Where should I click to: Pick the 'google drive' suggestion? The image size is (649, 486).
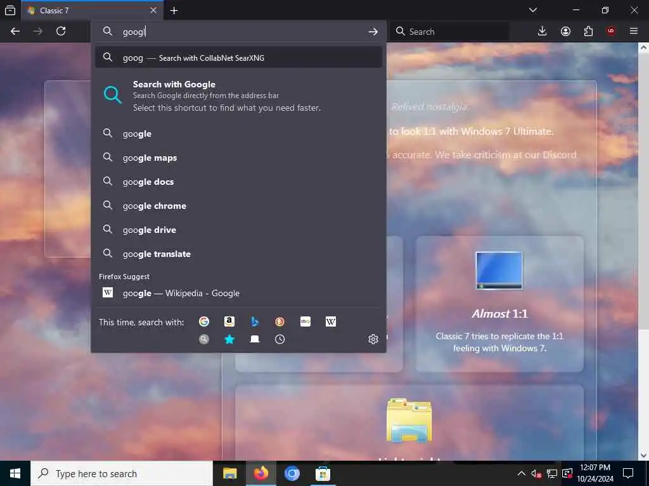238,229
